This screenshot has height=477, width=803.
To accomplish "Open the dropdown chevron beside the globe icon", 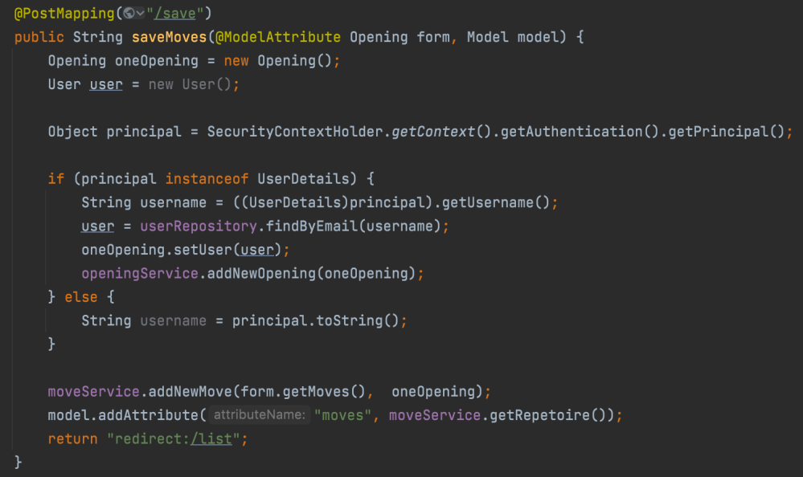I will click(x=141, y=14).
